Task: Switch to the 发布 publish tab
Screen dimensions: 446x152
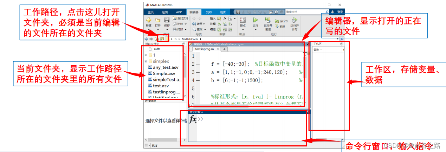Action: [x=209, y=12]
